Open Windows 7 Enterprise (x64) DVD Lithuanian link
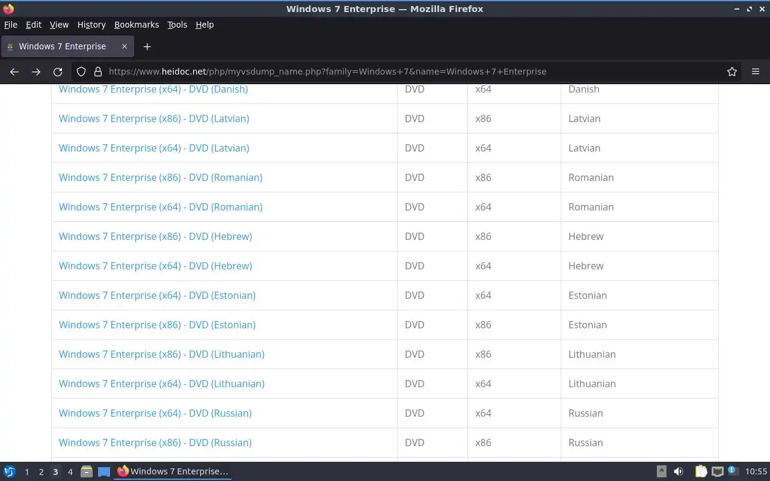Viewport: 770px width, 481px height. click(x=162, y=384)
